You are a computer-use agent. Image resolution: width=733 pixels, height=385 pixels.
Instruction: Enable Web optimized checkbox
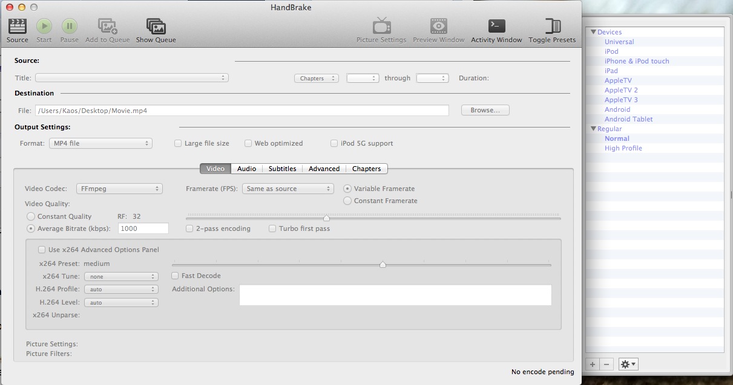[x=248, y=143]
